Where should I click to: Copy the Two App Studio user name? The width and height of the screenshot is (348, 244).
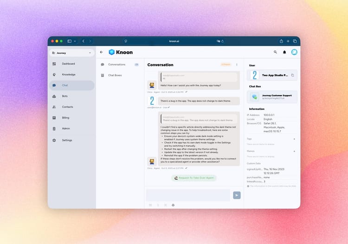[292, 75]
